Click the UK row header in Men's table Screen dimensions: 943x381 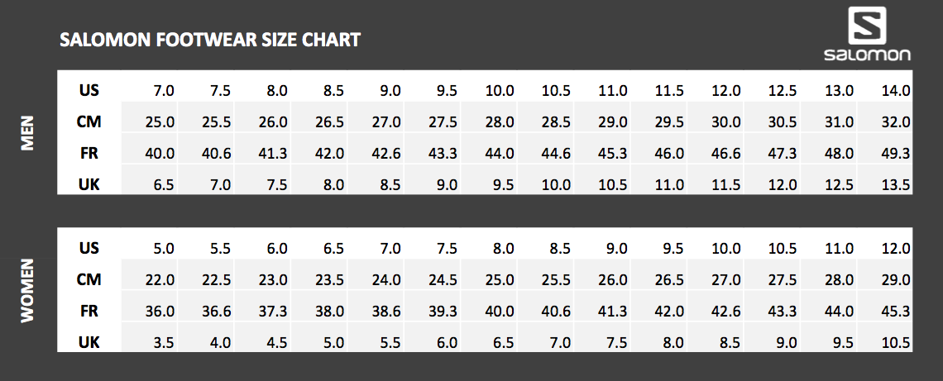pos(89,184)
